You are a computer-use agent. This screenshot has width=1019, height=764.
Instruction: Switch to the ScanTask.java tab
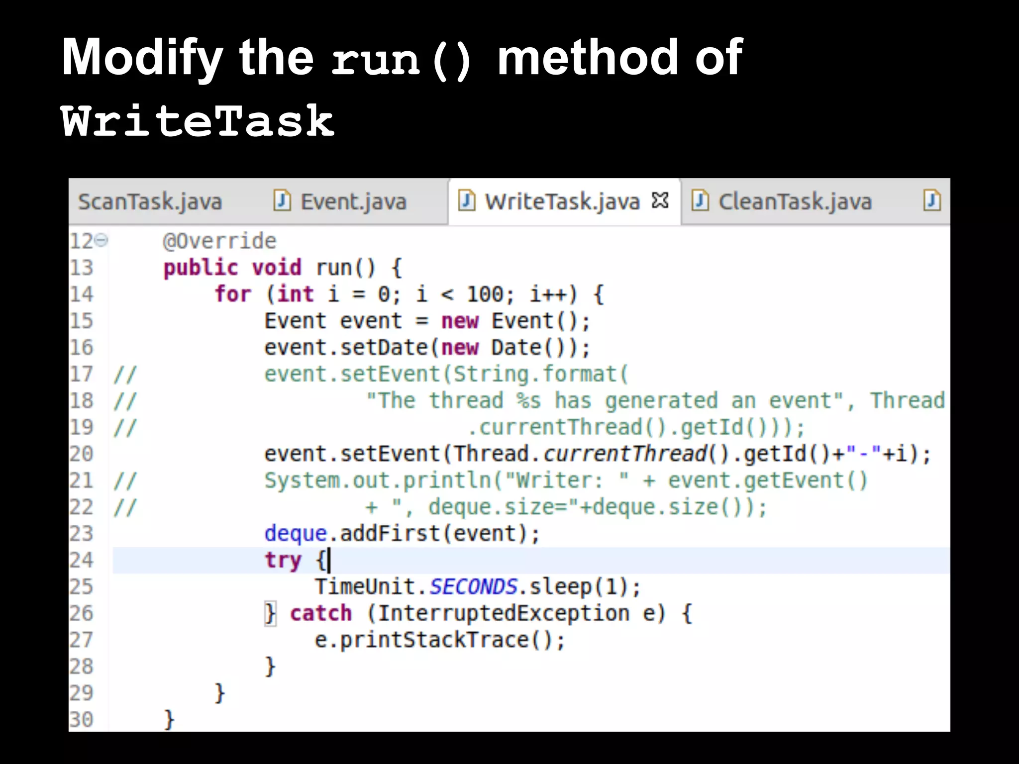point(149,202)
